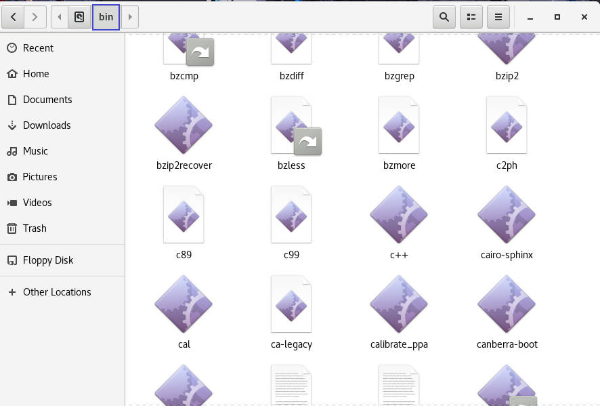Open Pictures in the sidebar

[x=62, y=177]
